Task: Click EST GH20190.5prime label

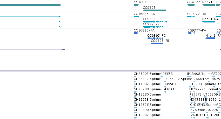Action: point(147,110)
